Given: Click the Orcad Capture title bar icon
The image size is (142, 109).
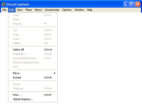Looking at the screenshot, I should tap(3, 4).
